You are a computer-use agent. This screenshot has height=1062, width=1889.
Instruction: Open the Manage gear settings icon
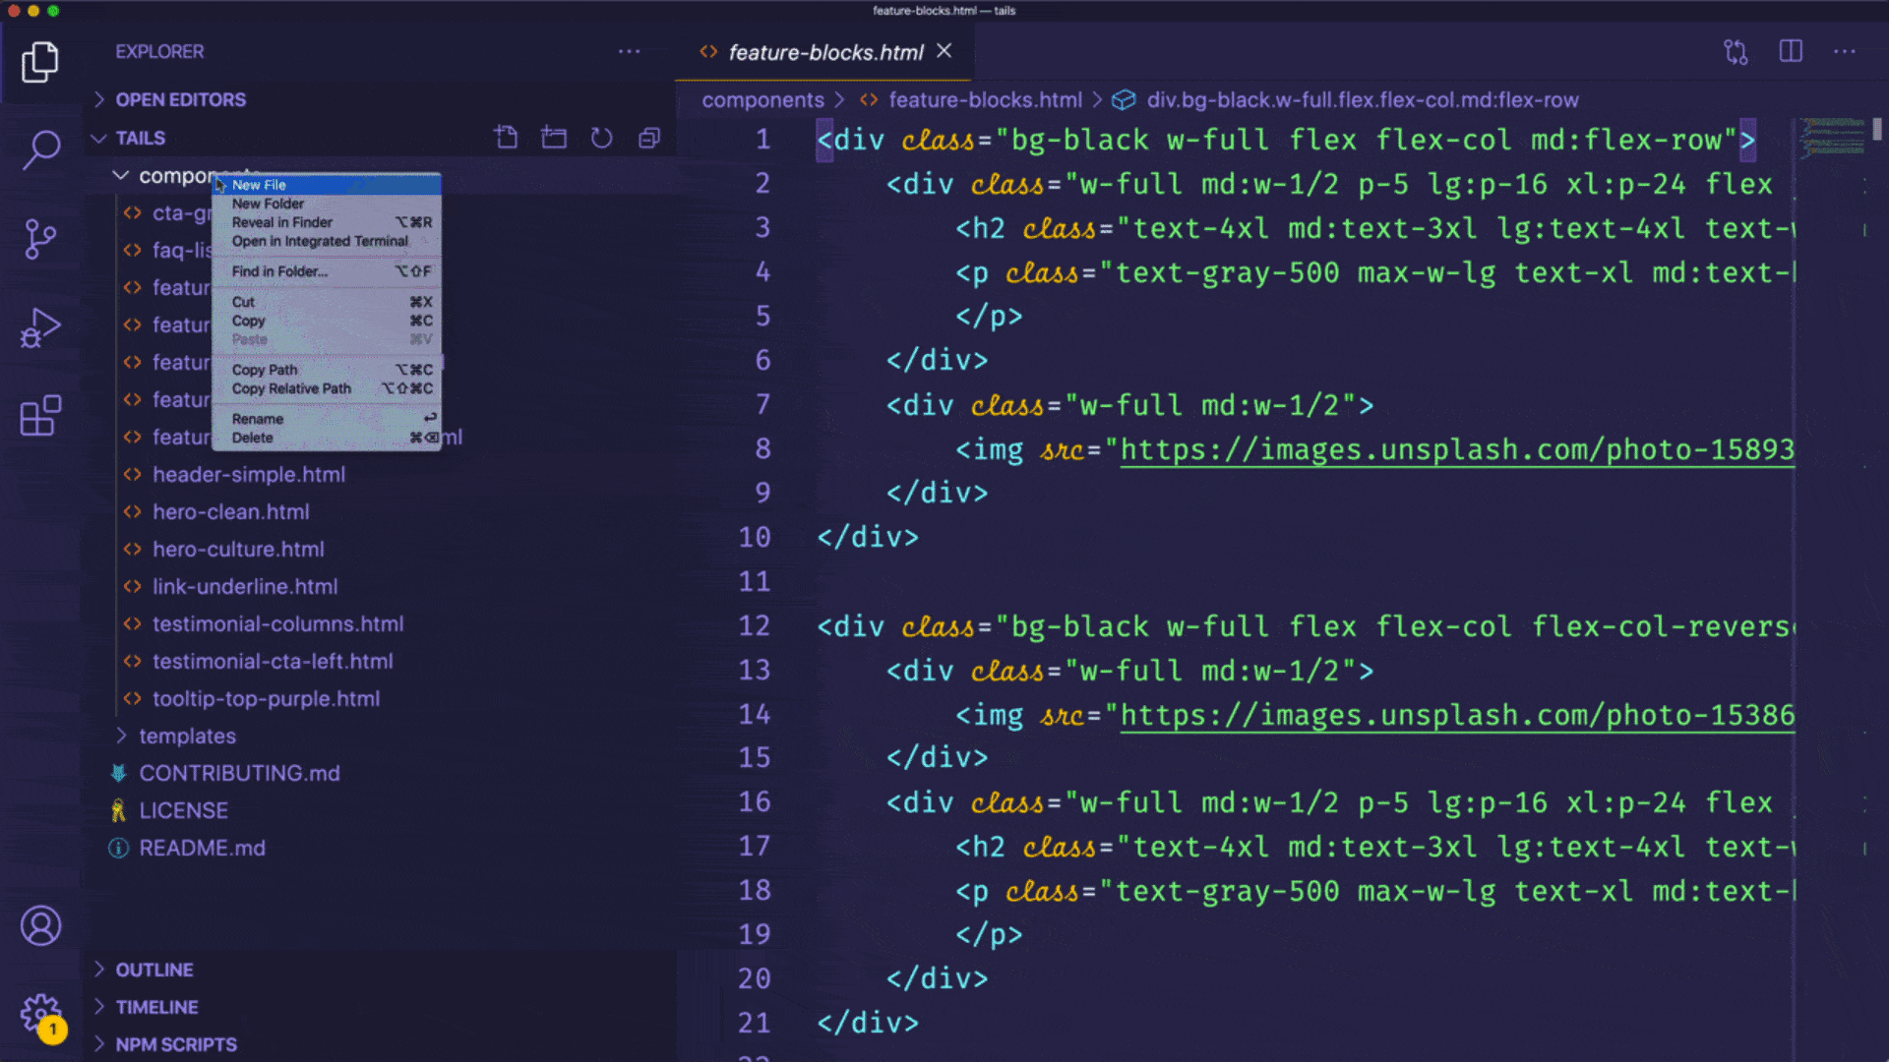tap(40, 1012)
